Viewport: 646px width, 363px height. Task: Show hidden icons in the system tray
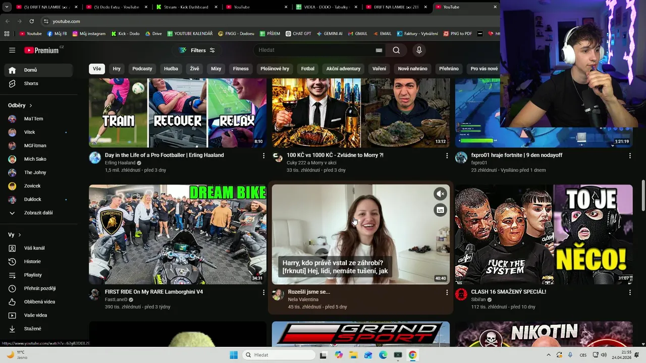pos(549,355)
